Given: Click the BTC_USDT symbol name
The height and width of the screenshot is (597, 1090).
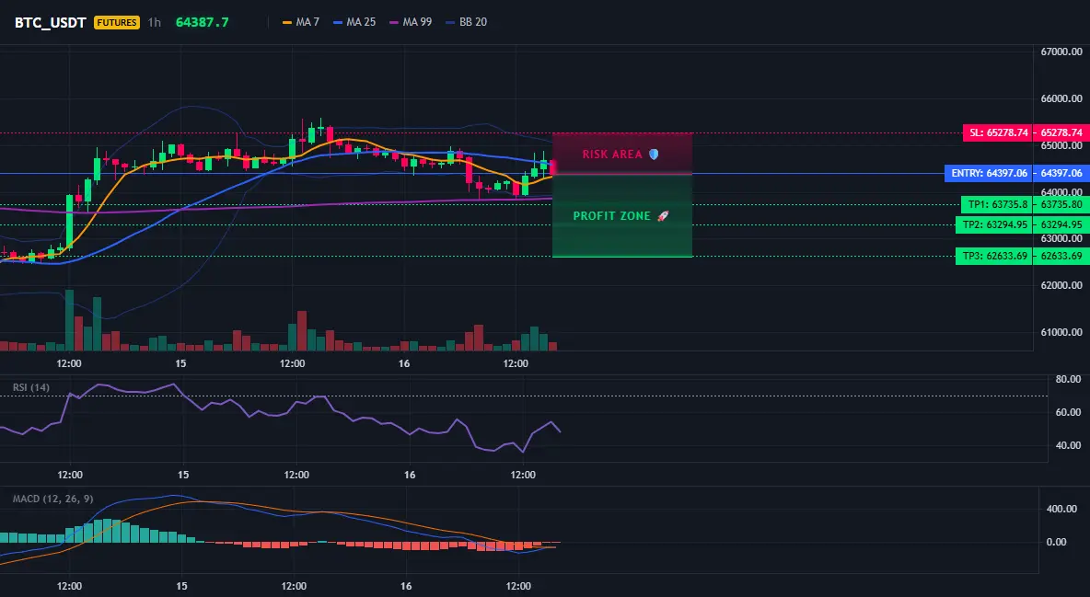Looking at the screenshot, I should [50, 22].
